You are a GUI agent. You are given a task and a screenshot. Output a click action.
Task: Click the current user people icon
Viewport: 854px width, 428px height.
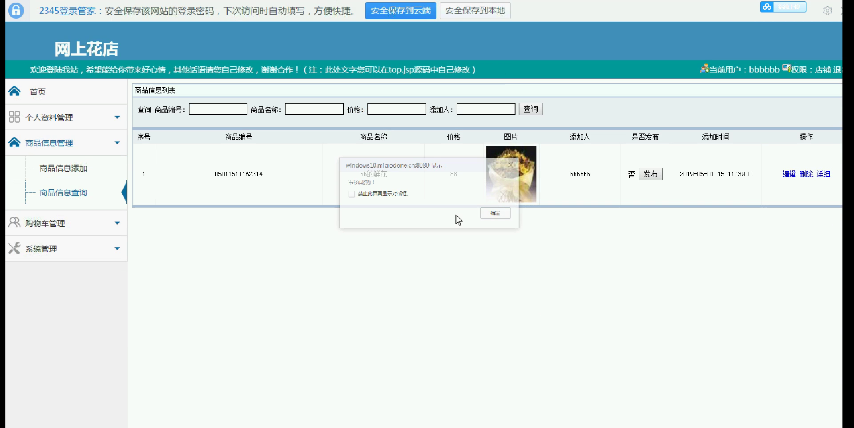click(x=704, y=69)
